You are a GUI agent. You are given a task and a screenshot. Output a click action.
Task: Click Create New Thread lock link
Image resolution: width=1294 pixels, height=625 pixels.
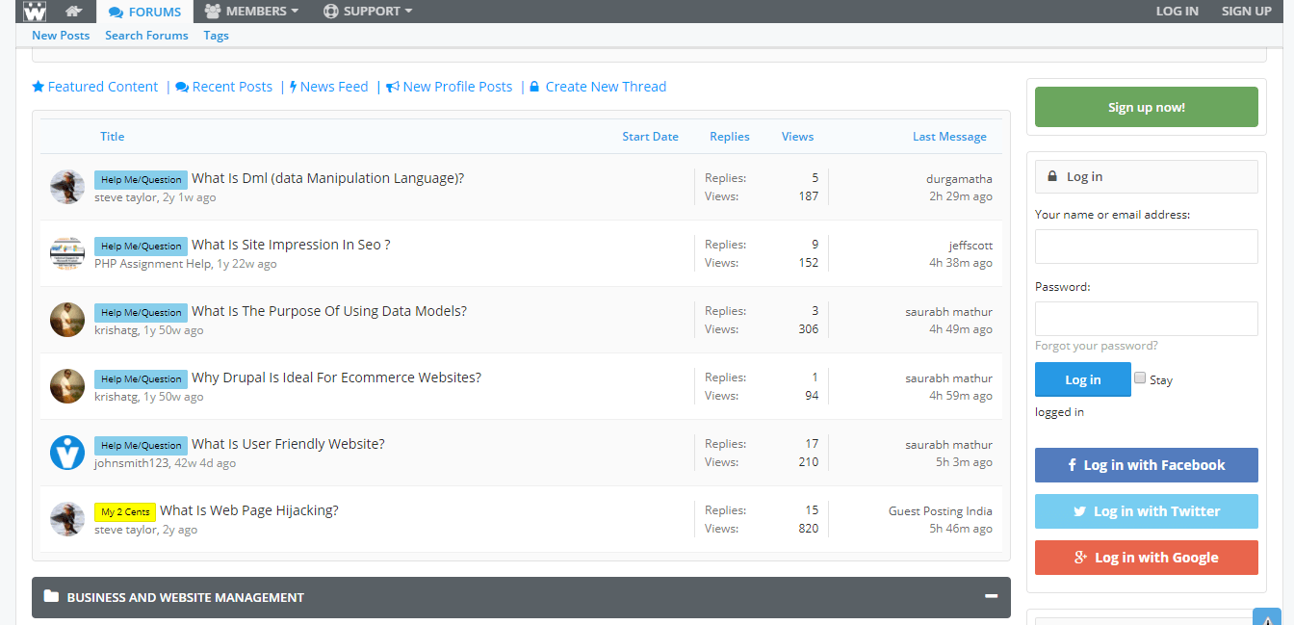pyautogui.click(x=597, y=87)
